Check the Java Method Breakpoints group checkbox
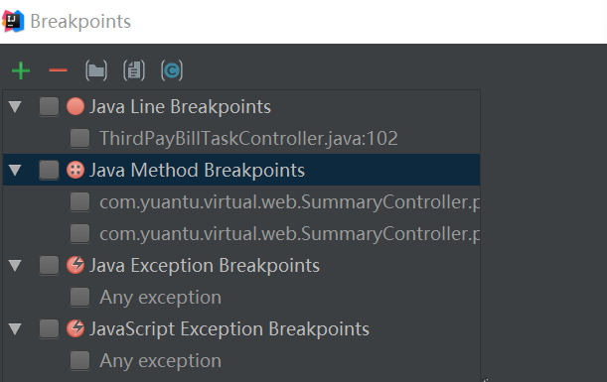 point(49,170)
